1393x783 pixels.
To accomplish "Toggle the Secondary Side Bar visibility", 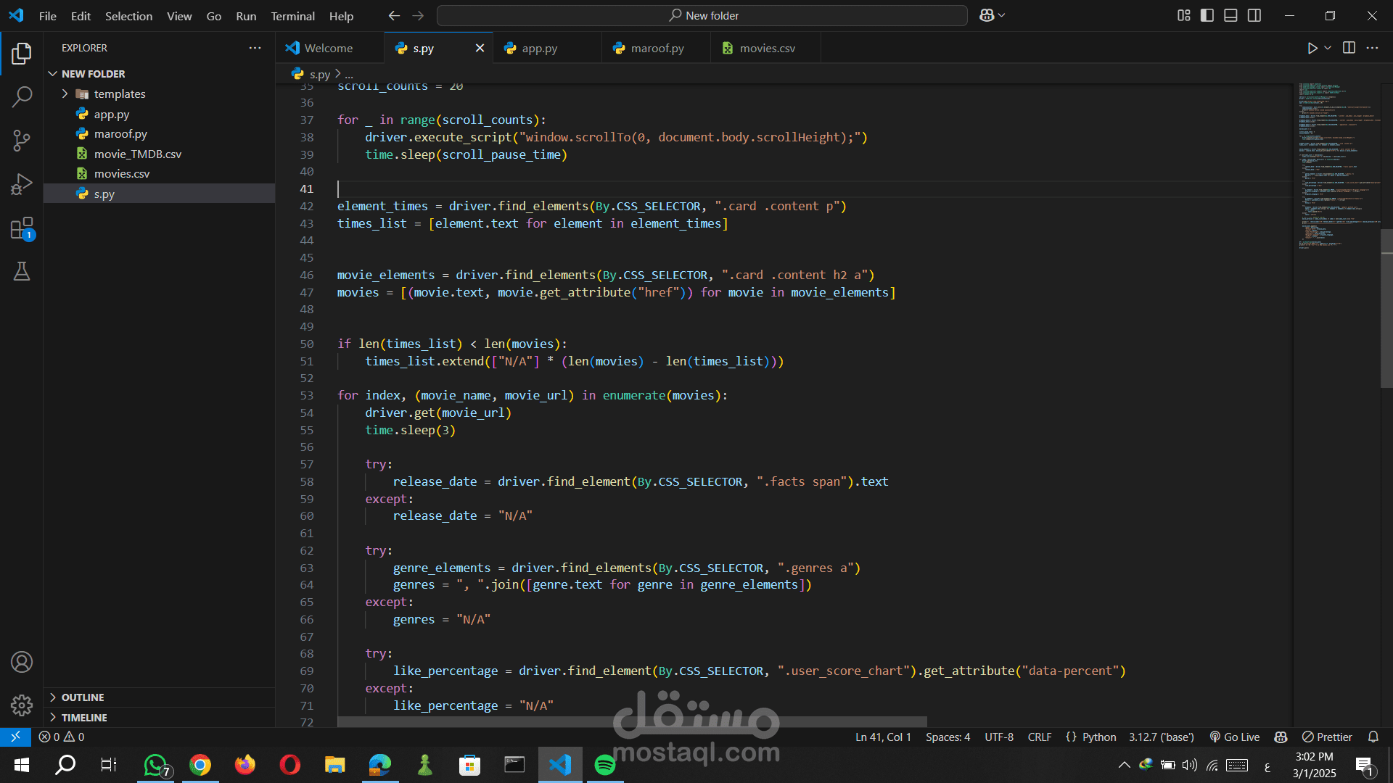I will [1254, 15].
